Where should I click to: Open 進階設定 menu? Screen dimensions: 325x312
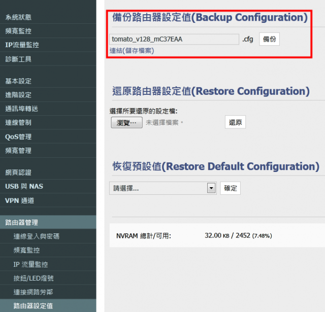[x=48, y=95]
